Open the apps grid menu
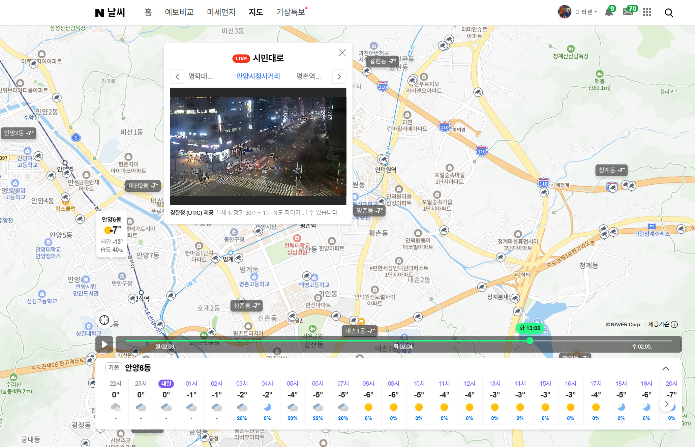Viewport: 695px width, 447px height. [647, 12]
